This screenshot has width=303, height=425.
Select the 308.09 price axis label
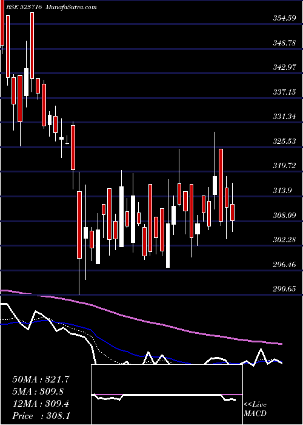(284, 215)
